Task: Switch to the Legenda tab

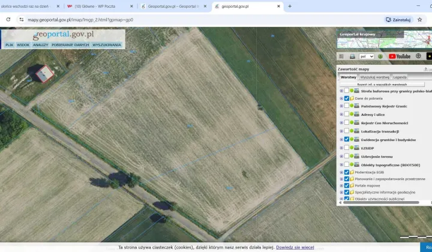Action: pos(400,77)
